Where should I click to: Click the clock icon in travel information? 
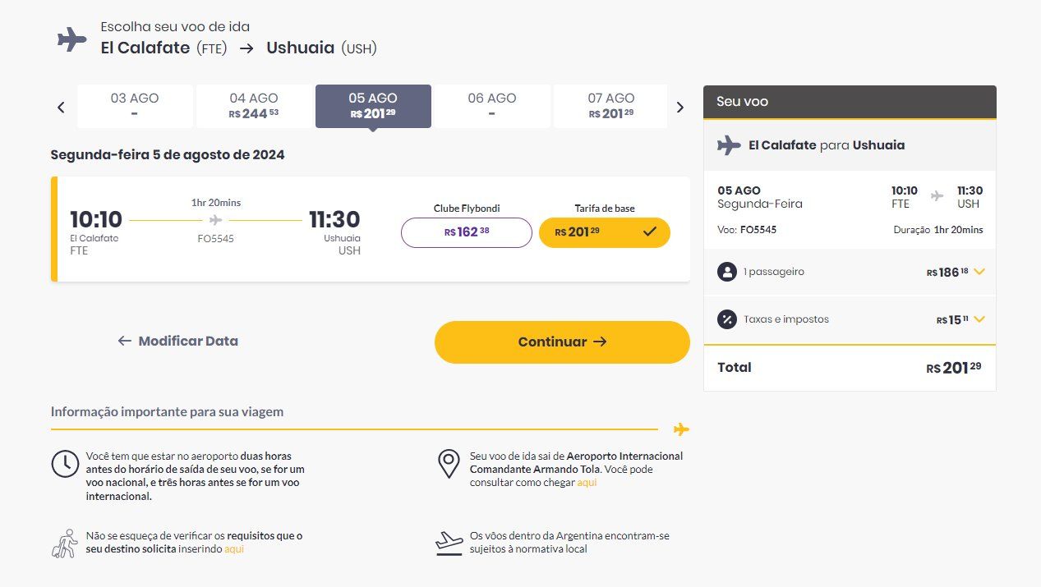(x=65, y=464)
